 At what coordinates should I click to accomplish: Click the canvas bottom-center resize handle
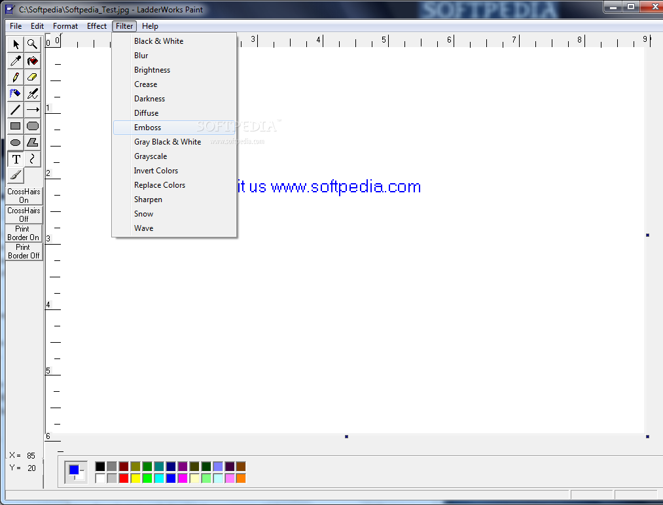[346, 436]
